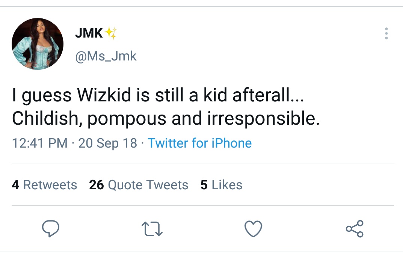Screen dimensions: 403x255
Task: See the 5 Likes list
Action: tap(221, 185)
